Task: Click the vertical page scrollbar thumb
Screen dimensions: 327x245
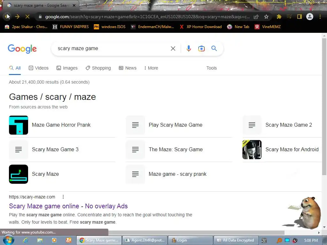Action: 324,106
